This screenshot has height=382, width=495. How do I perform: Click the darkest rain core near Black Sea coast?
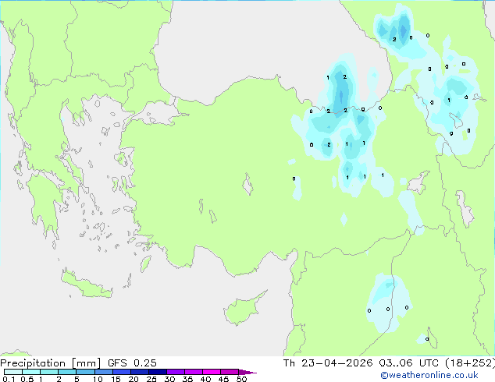pos(341,95)
